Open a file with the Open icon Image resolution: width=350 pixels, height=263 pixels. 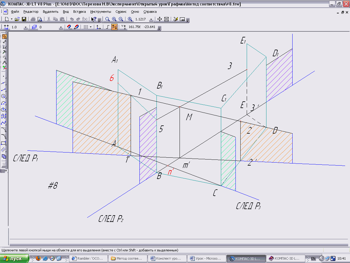coord(17,19)
